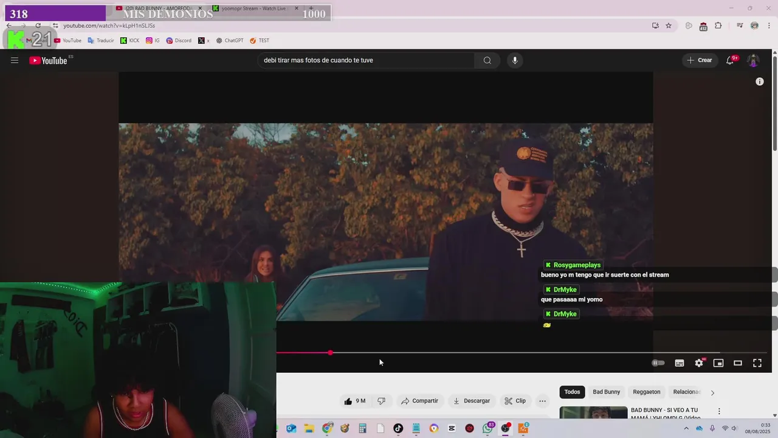
Task: Open Outlook from the taskbar
Action: 291,428
